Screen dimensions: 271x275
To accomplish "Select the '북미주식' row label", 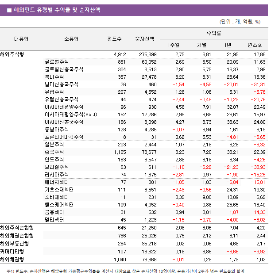I will click(54, 77).
